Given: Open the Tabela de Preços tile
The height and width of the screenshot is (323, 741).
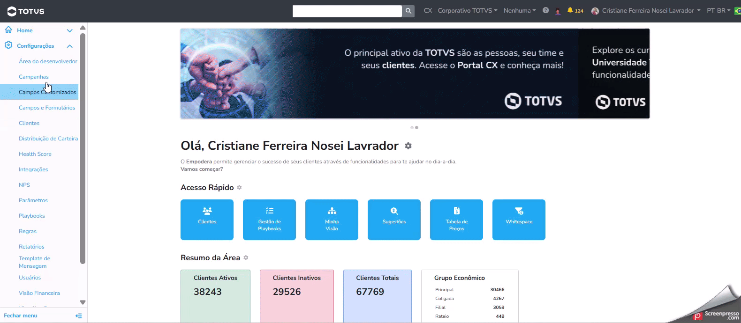Looking at the screenshot, I should [456, 220].
